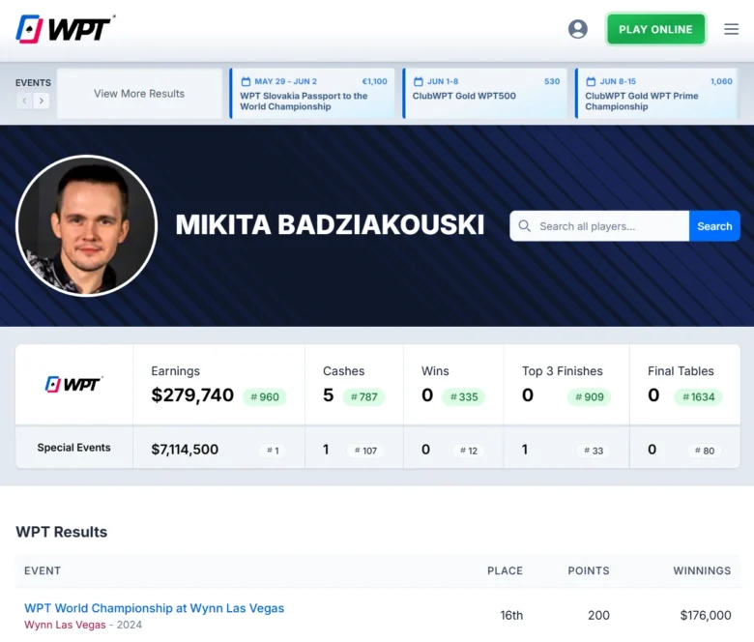
Task: Open WPT Slovakia Passport event card
Action: click(312, 93)
